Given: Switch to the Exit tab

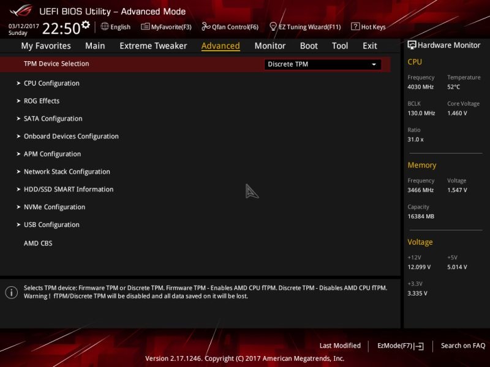Looking at the screenshot, I should click(370, 46).
